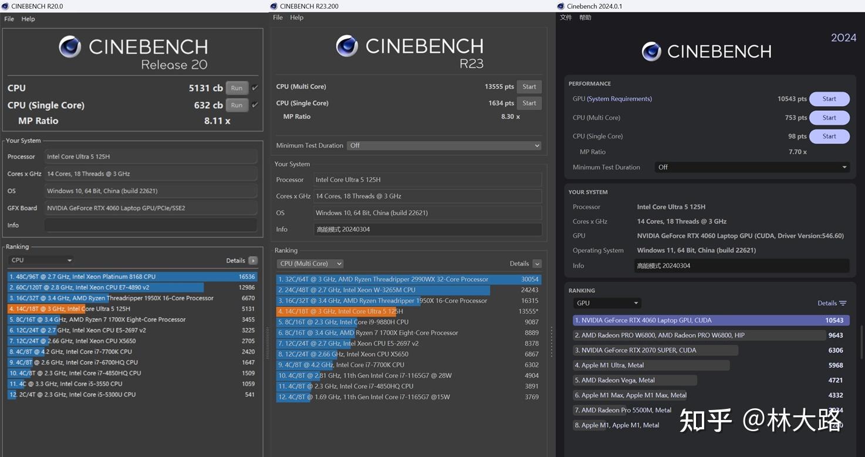Open the 文件 menu in Cinebench 2024
This screenshot has width=865, height=457.
566,18
